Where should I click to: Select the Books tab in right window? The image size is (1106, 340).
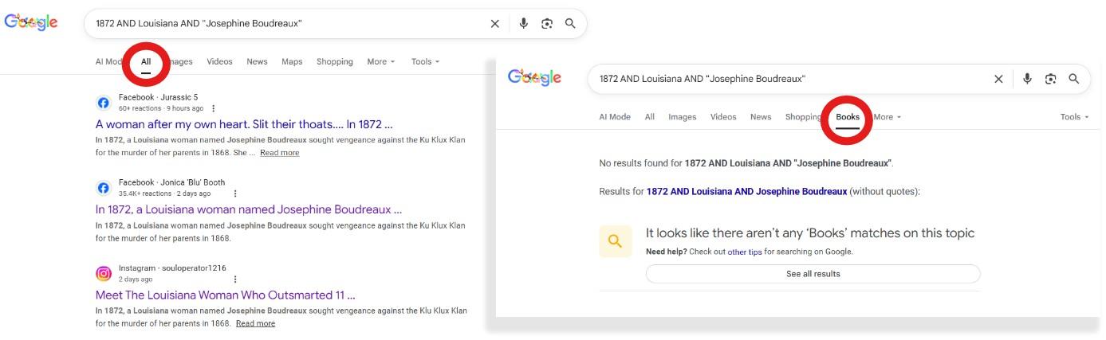pyautogui.click(x=848, y=117)
